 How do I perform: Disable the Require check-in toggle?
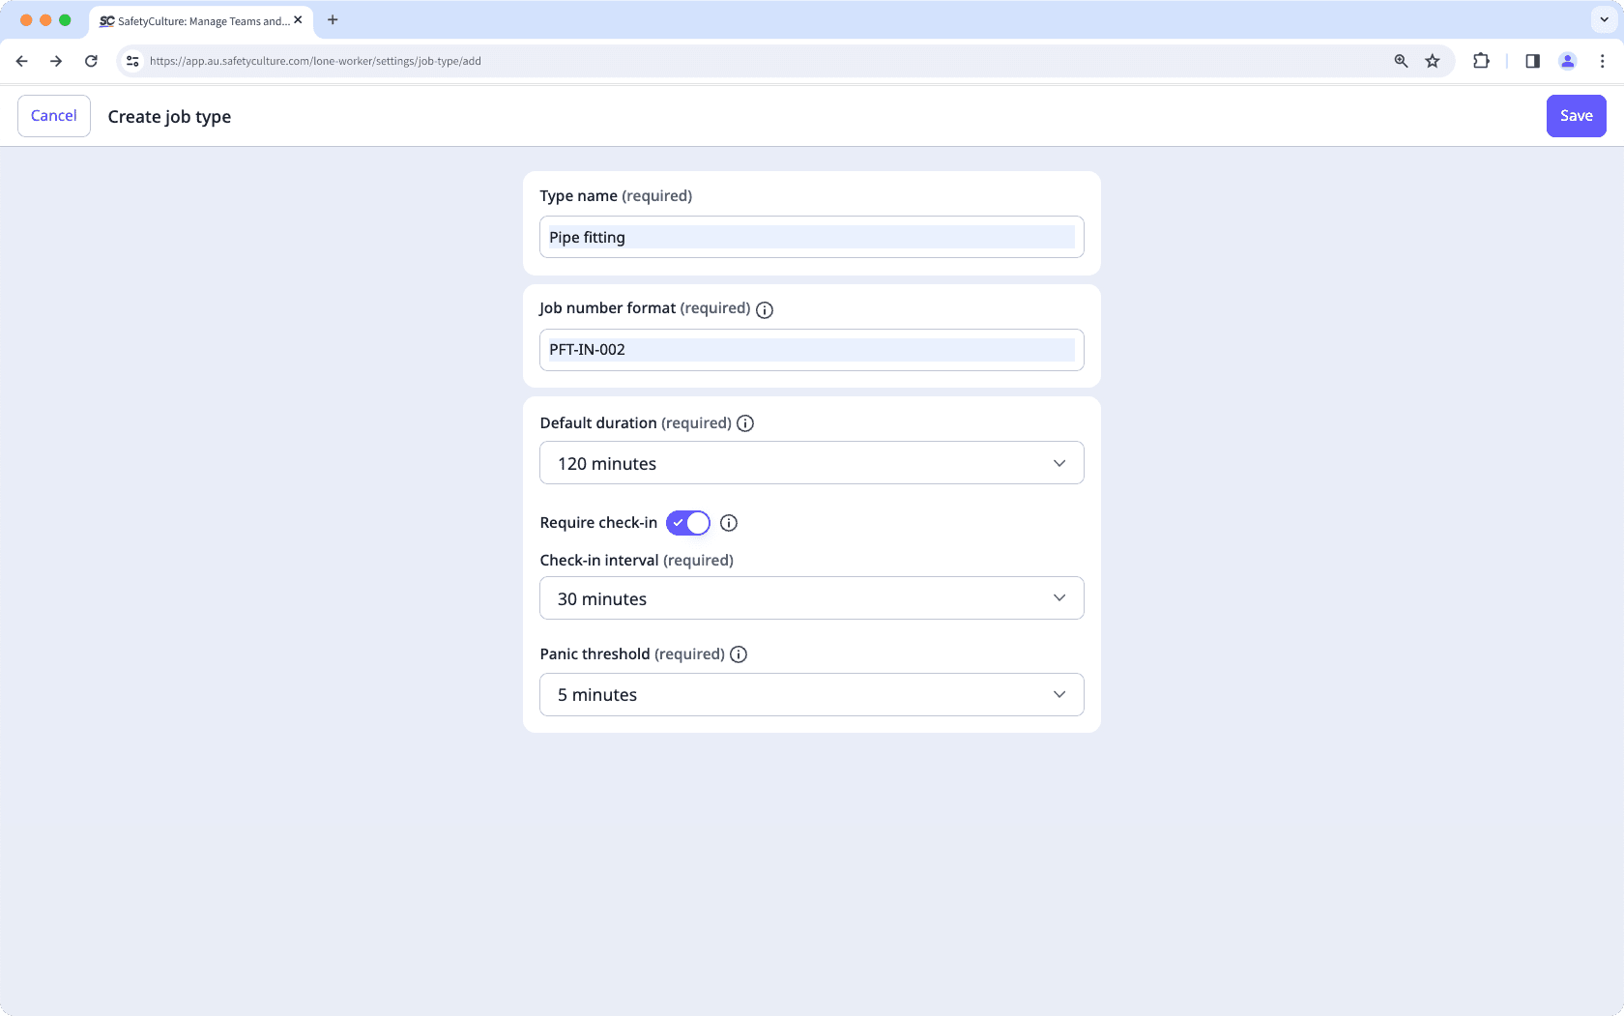click(687, 522)
